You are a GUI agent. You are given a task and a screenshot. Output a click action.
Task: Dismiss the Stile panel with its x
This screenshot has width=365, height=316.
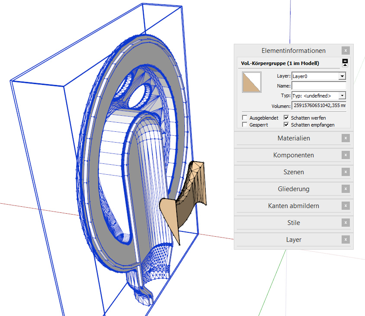pyautogui.click(x=345, y=223)
